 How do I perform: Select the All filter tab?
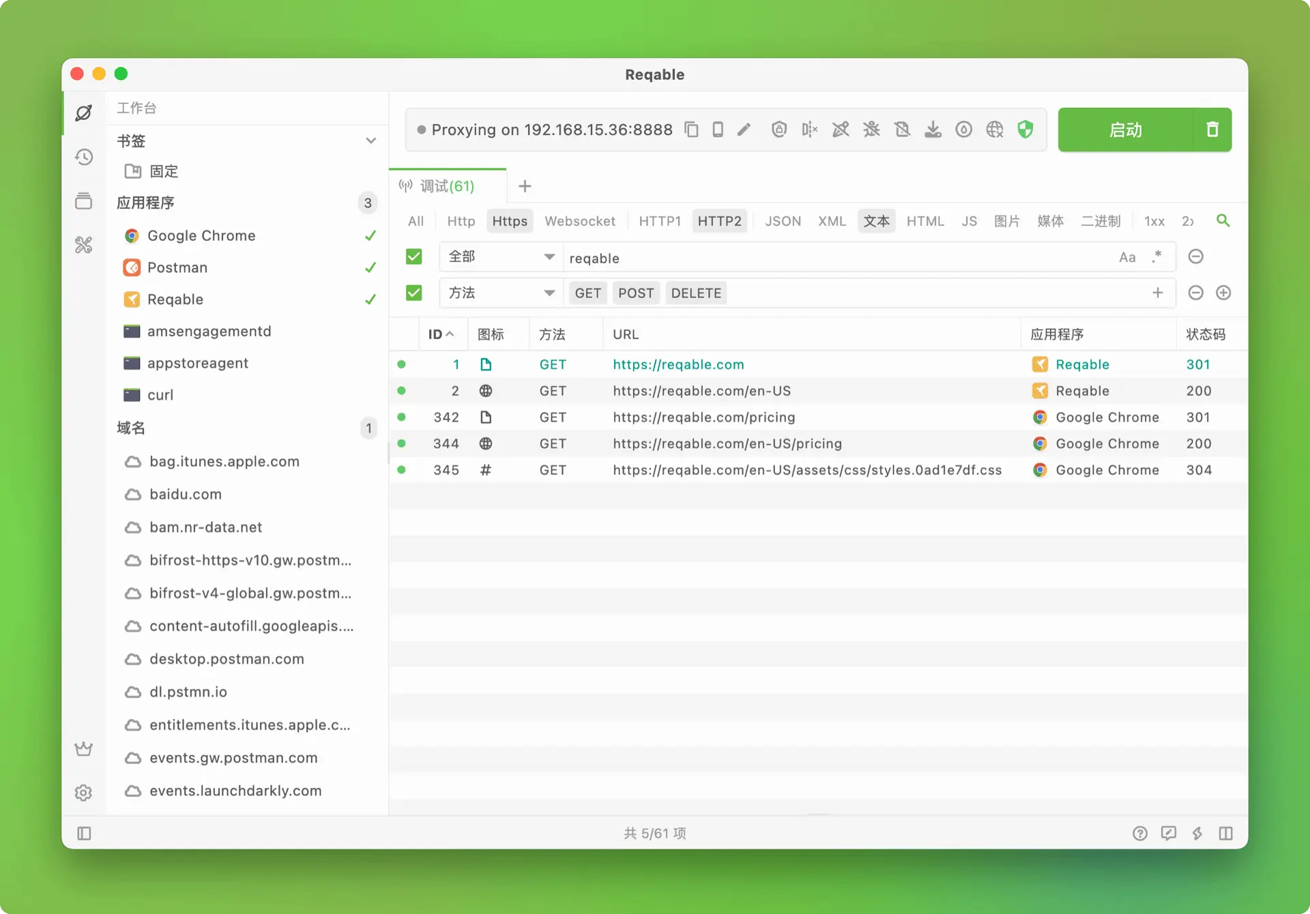(416, 221)
